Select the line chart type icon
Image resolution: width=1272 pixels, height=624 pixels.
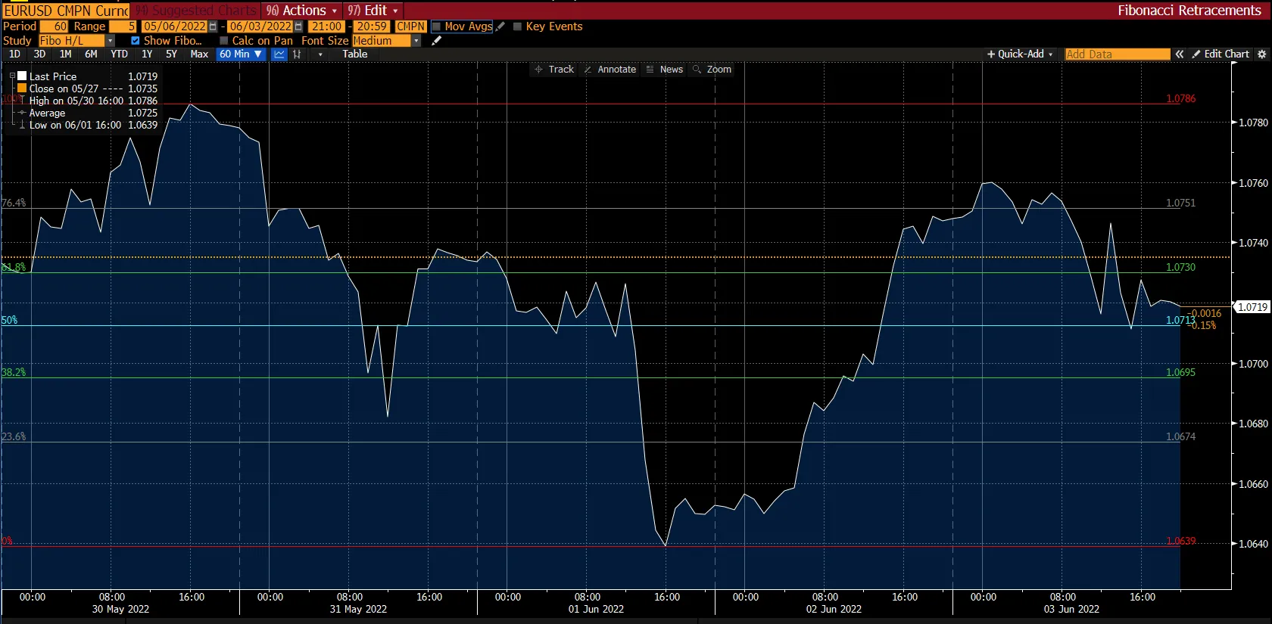pyautogui.click(x=279, y=54)
